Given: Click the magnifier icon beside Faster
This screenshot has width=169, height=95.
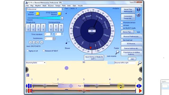Looking at the screenshot, I should click(x=117, y=52).
